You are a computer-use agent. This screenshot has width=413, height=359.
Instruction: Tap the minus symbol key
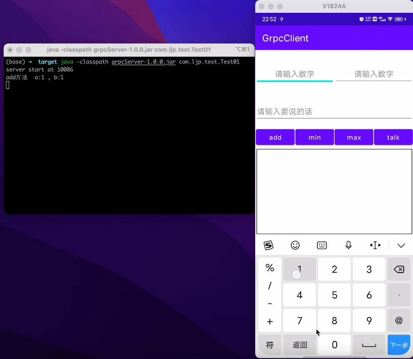270,303
